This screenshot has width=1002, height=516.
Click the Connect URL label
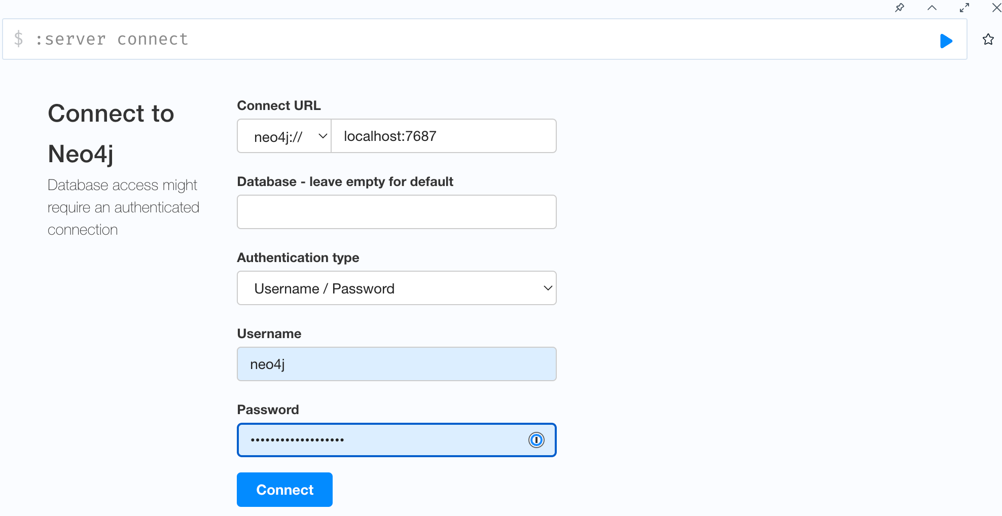point(279,105)
